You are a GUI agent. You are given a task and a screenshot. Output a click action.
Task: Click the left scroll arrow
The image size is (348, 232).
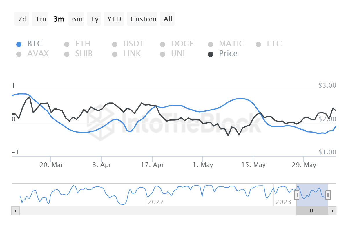pos(15,211)
